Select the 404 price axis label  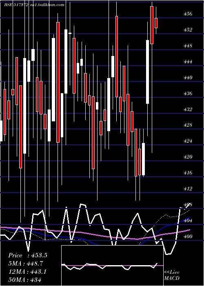(x=188, y=221)
